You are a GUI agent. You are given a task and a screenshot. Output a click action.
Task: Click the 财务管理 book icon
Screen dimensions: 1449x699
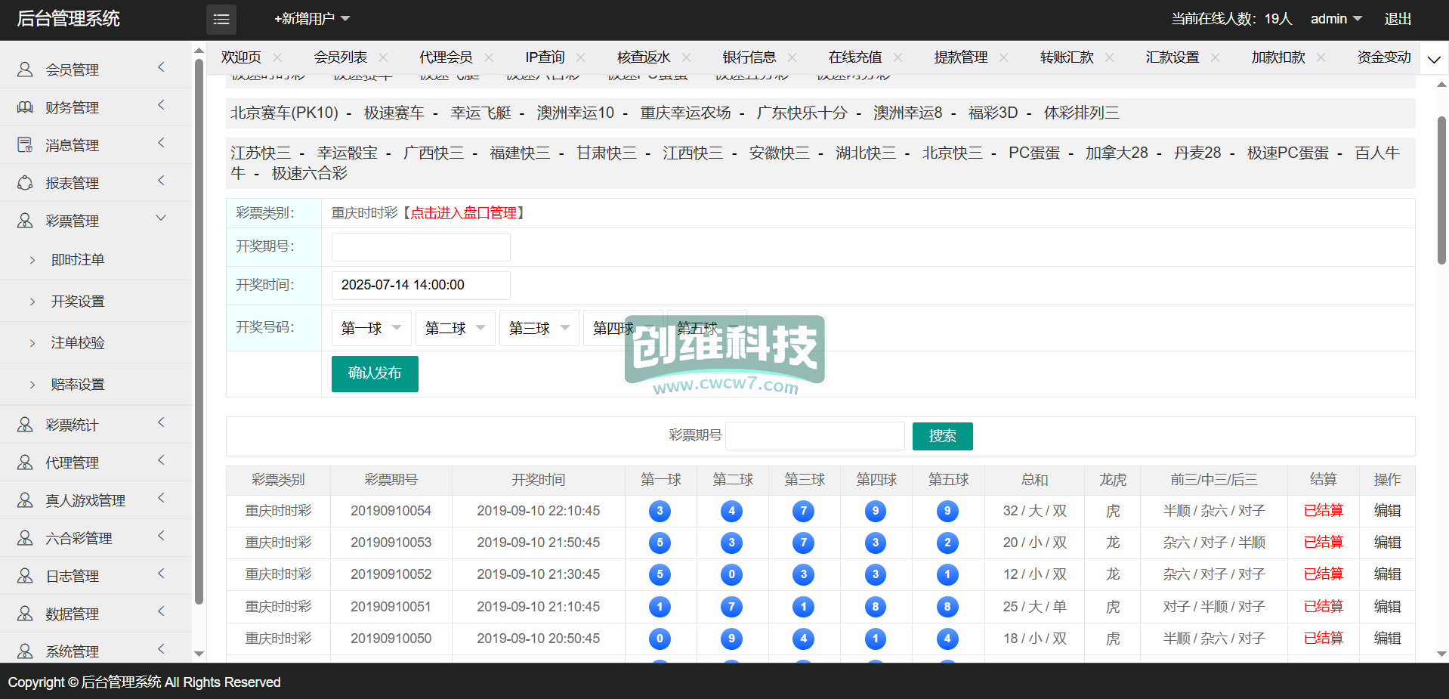(25, 107)
